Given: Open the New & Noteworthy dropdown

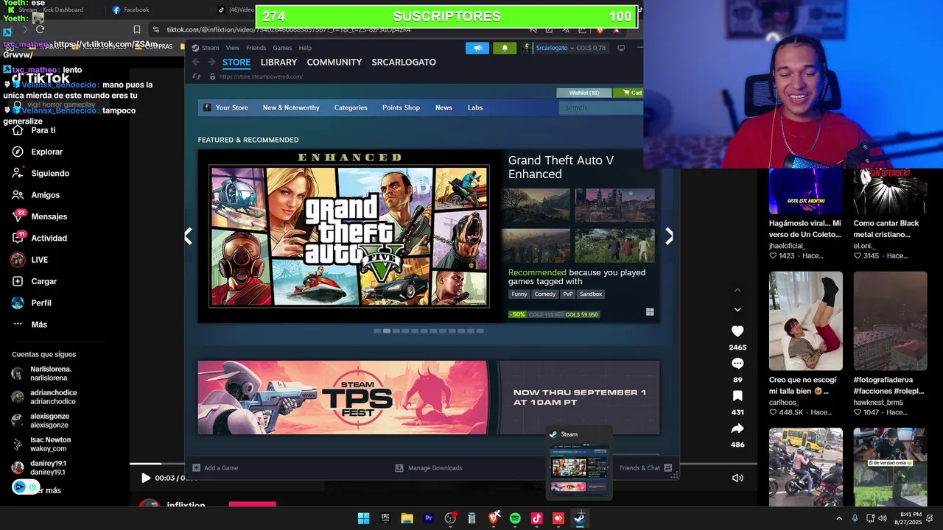Looking at the screenshot, I should point(291,107).
